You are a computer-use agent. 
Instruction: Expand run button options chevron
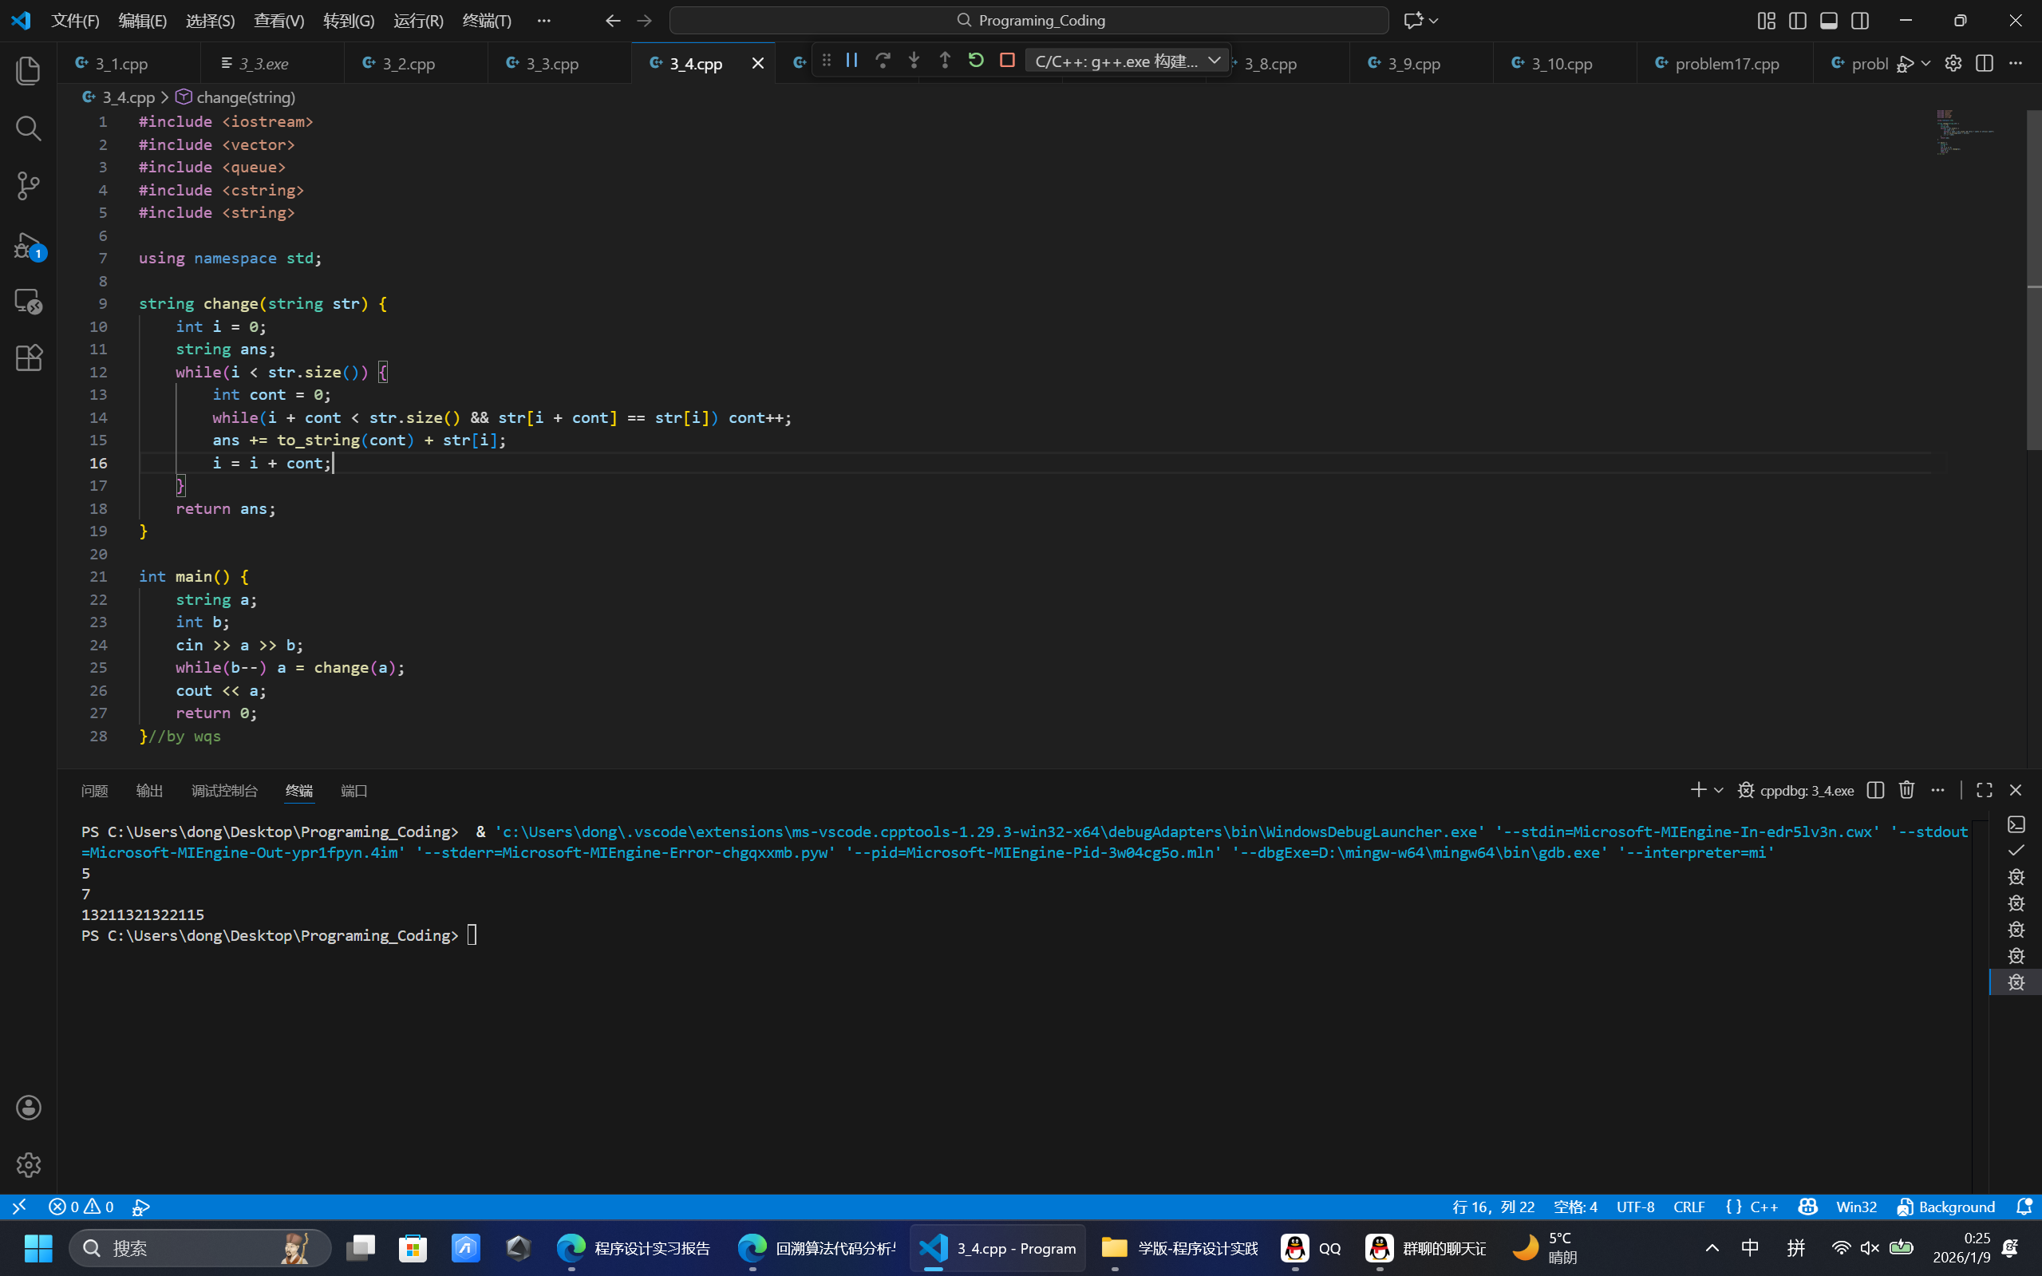coord(1925,63)
